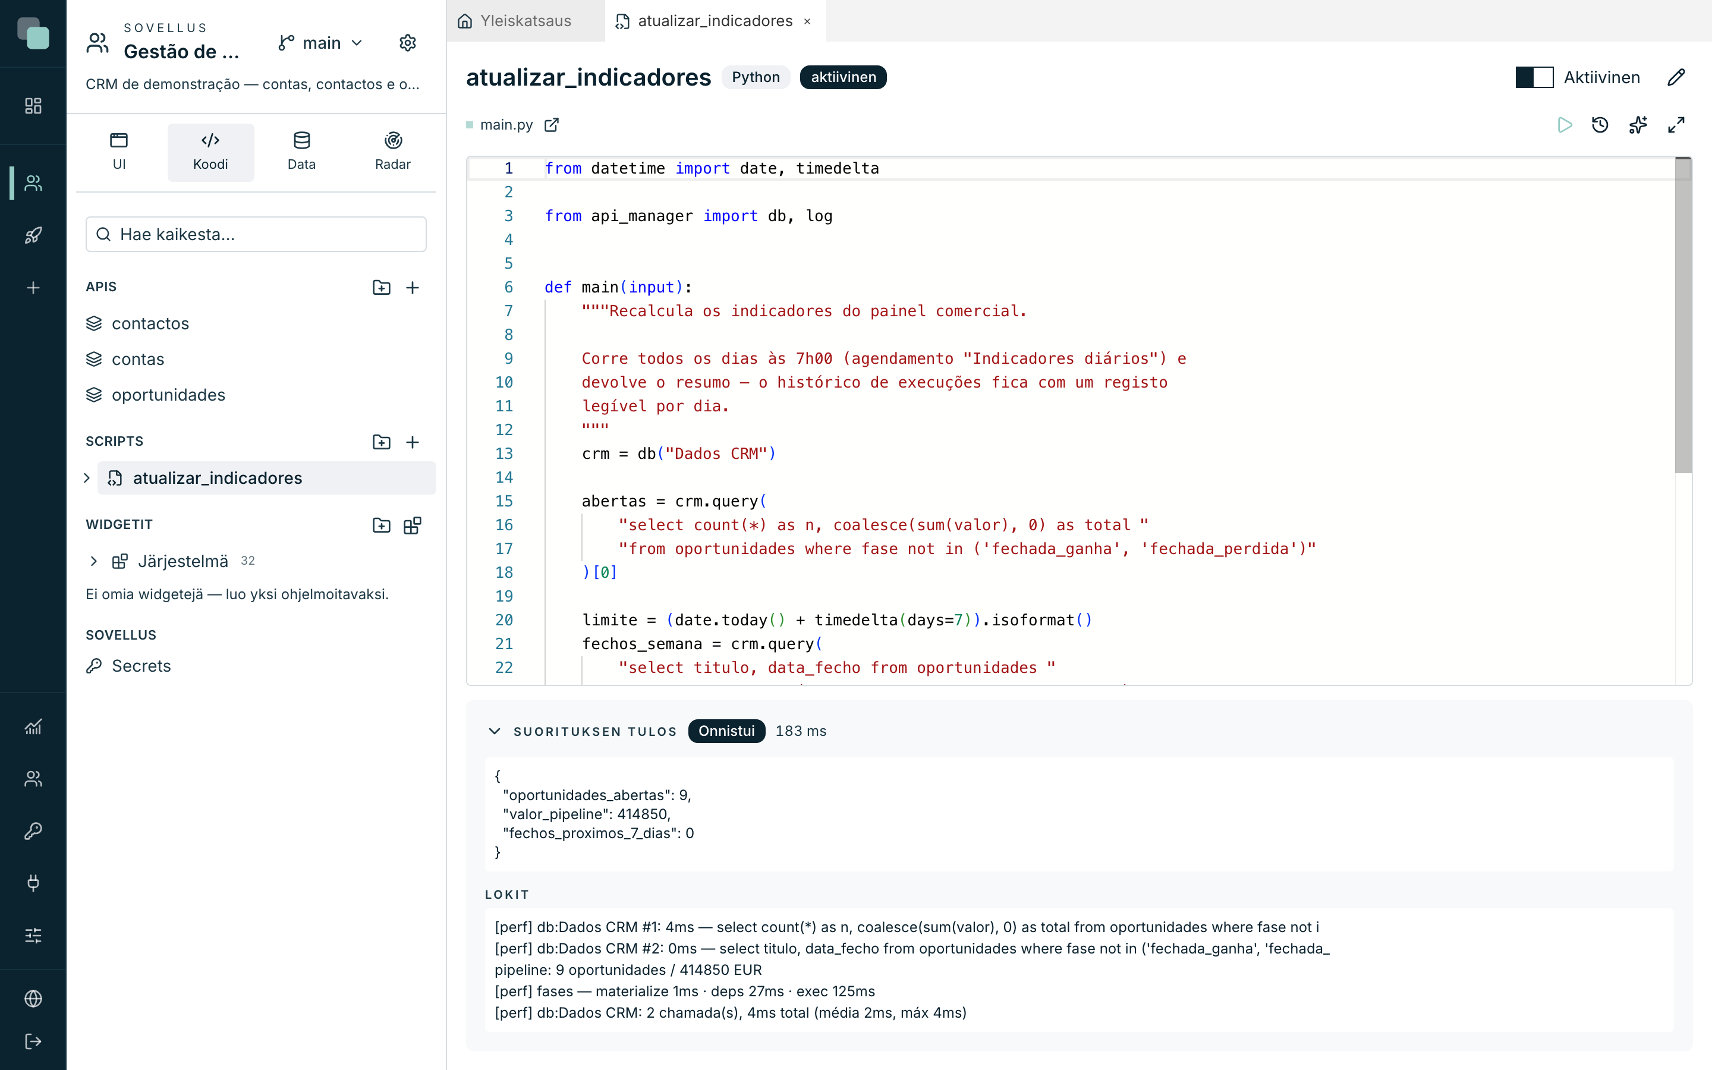
Task: Click aktiivinen status badge
Action: 844,77
